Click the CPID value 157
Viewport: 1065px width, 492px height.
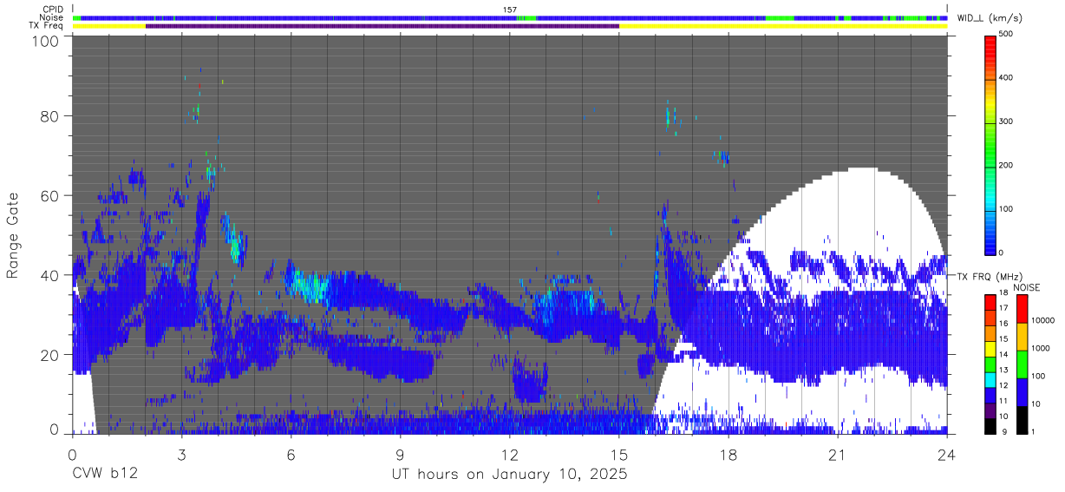click(510, 9)
